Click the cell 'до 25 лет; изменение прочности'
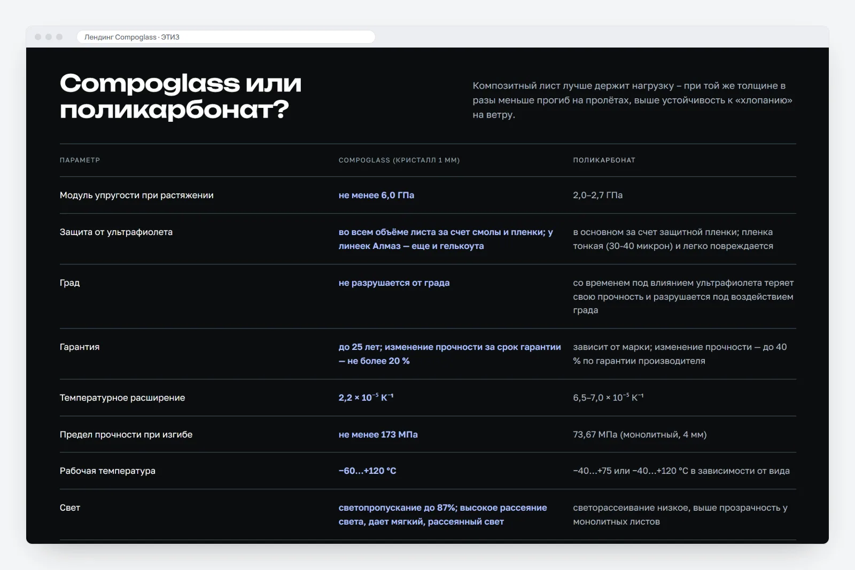This screenshot has width=855, height=570. (x=450, y=354)
